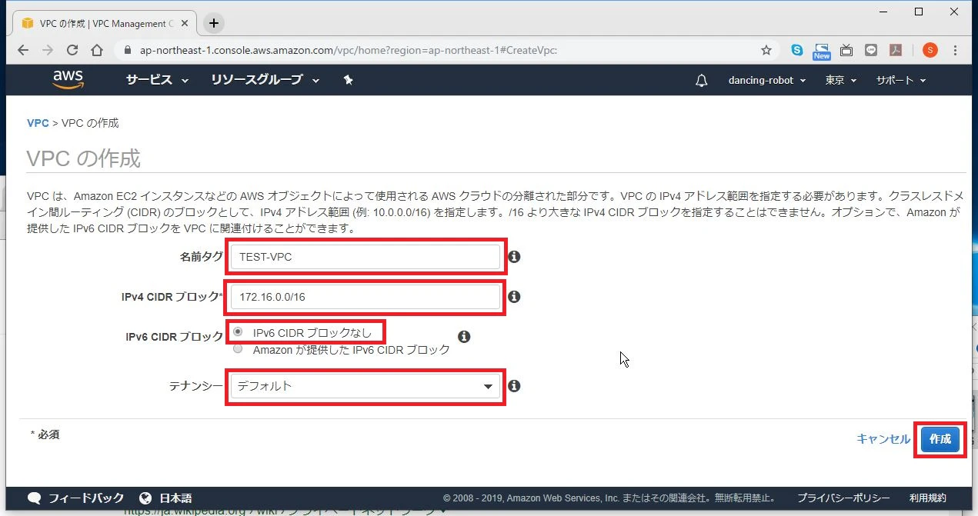Open the Chrome profile avatar
This screenshot has height=516, width=978.
point(930,50)
